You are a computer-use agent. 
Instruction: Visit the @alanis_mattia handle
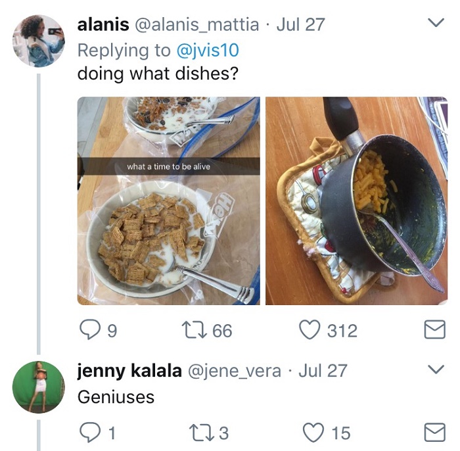pos(196,25)
